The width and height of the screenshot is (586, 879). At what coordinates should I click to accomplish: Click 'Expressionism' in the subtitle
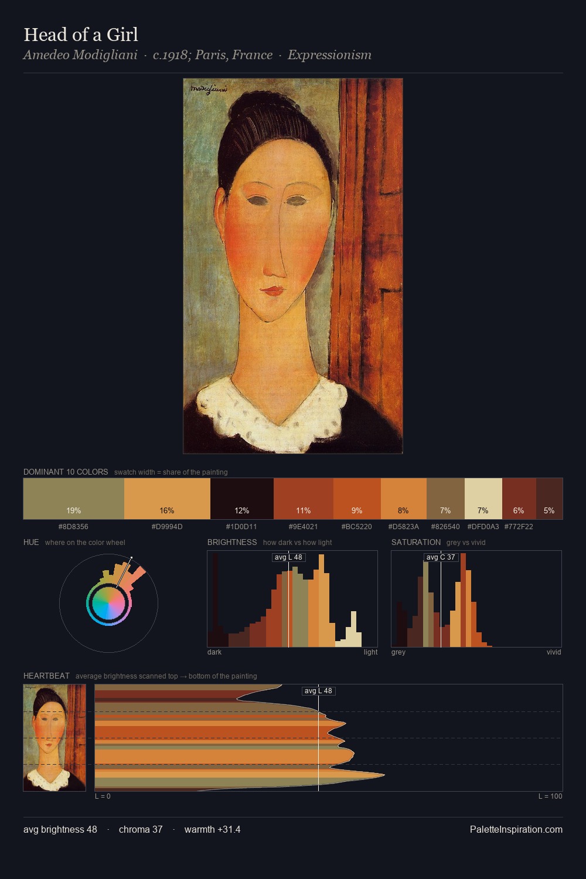329,55
